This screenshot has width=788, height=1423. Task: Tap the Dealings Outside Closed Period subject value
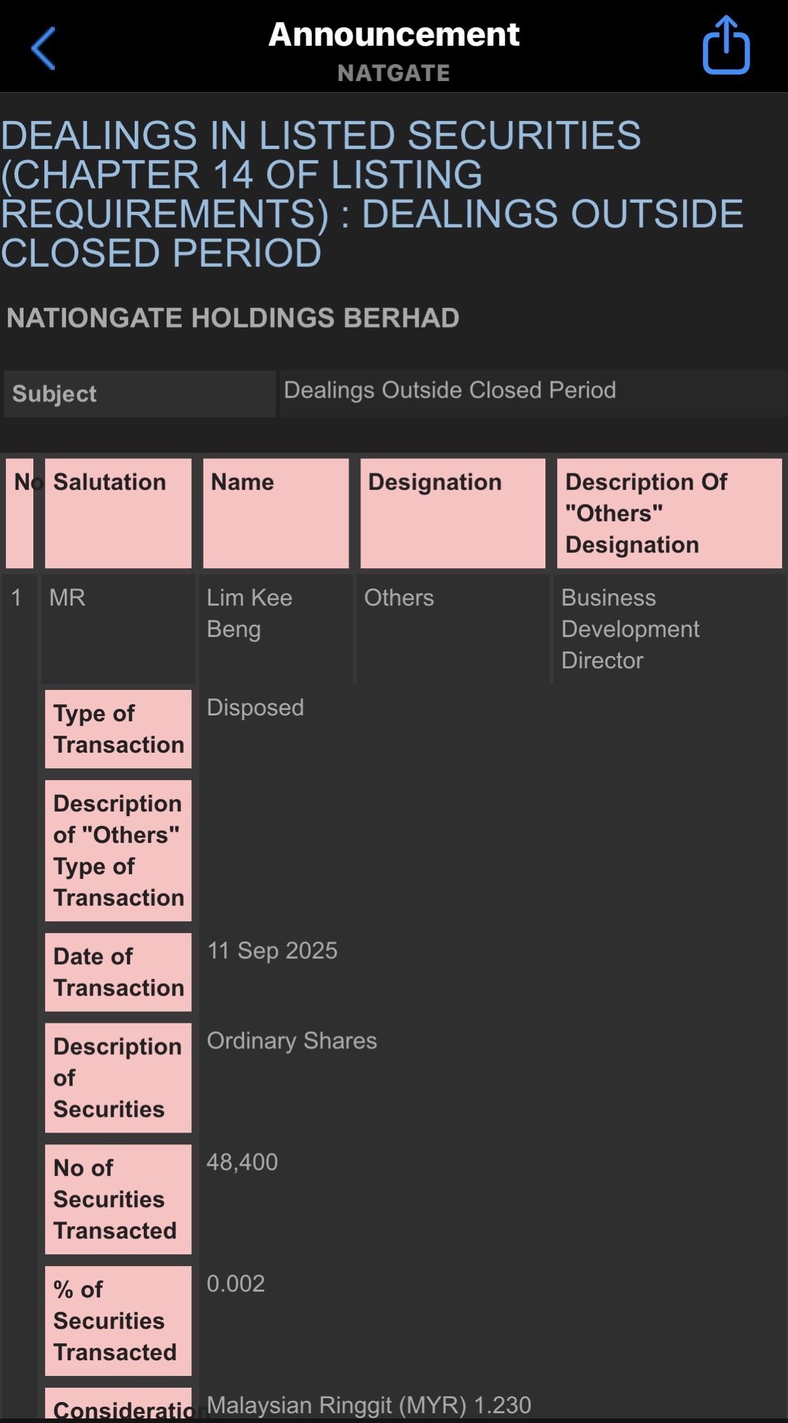click(450, 390)
